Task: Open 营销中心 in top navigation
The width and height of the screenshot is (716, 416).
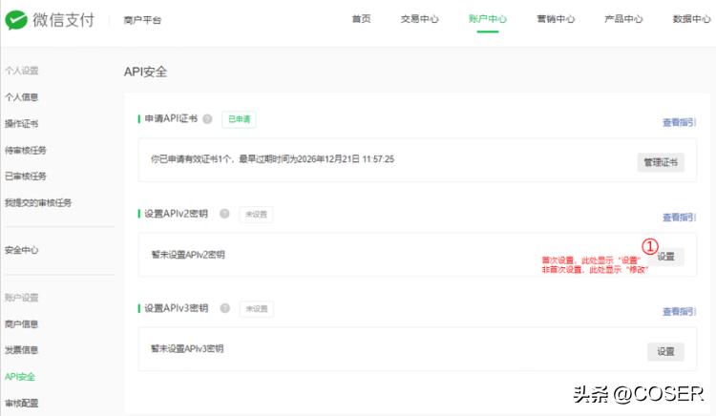Action: point(556,19)
